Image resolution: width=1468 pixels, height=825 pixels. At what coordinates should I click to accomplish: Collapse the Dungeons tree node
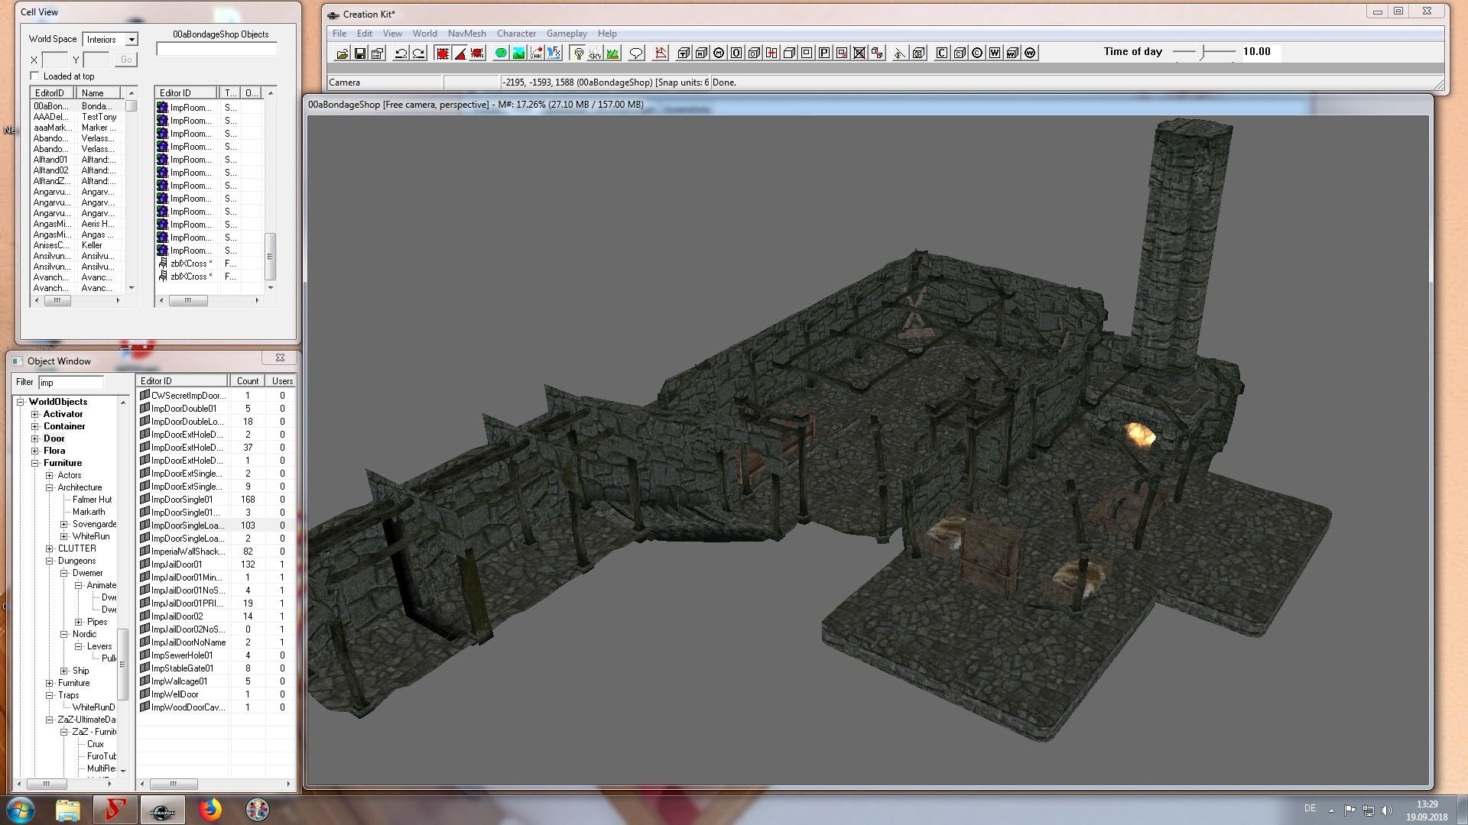coord(50,561)
